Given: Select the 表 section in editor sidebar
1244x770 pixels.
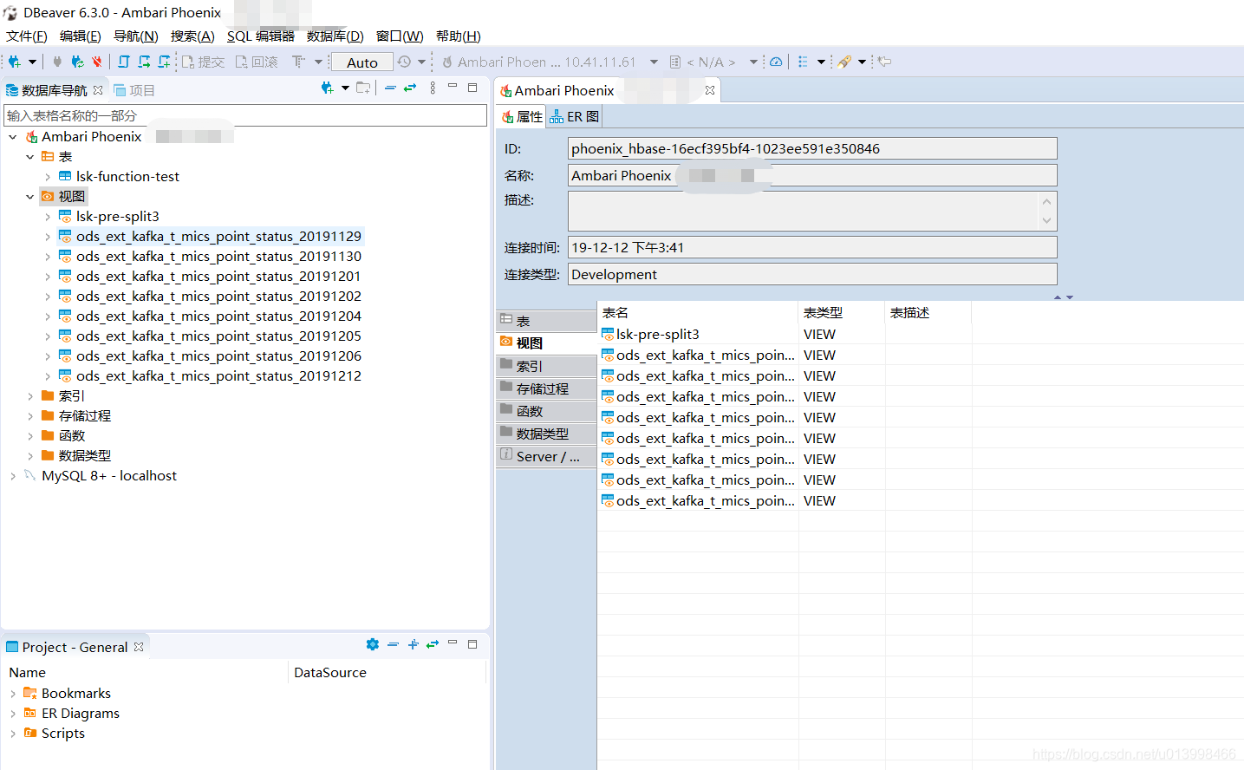Looking at the screenshot, I should coord(547,321).
